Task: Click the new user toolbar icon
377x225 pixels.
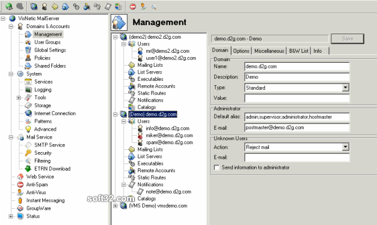Action: coord(44,7)
